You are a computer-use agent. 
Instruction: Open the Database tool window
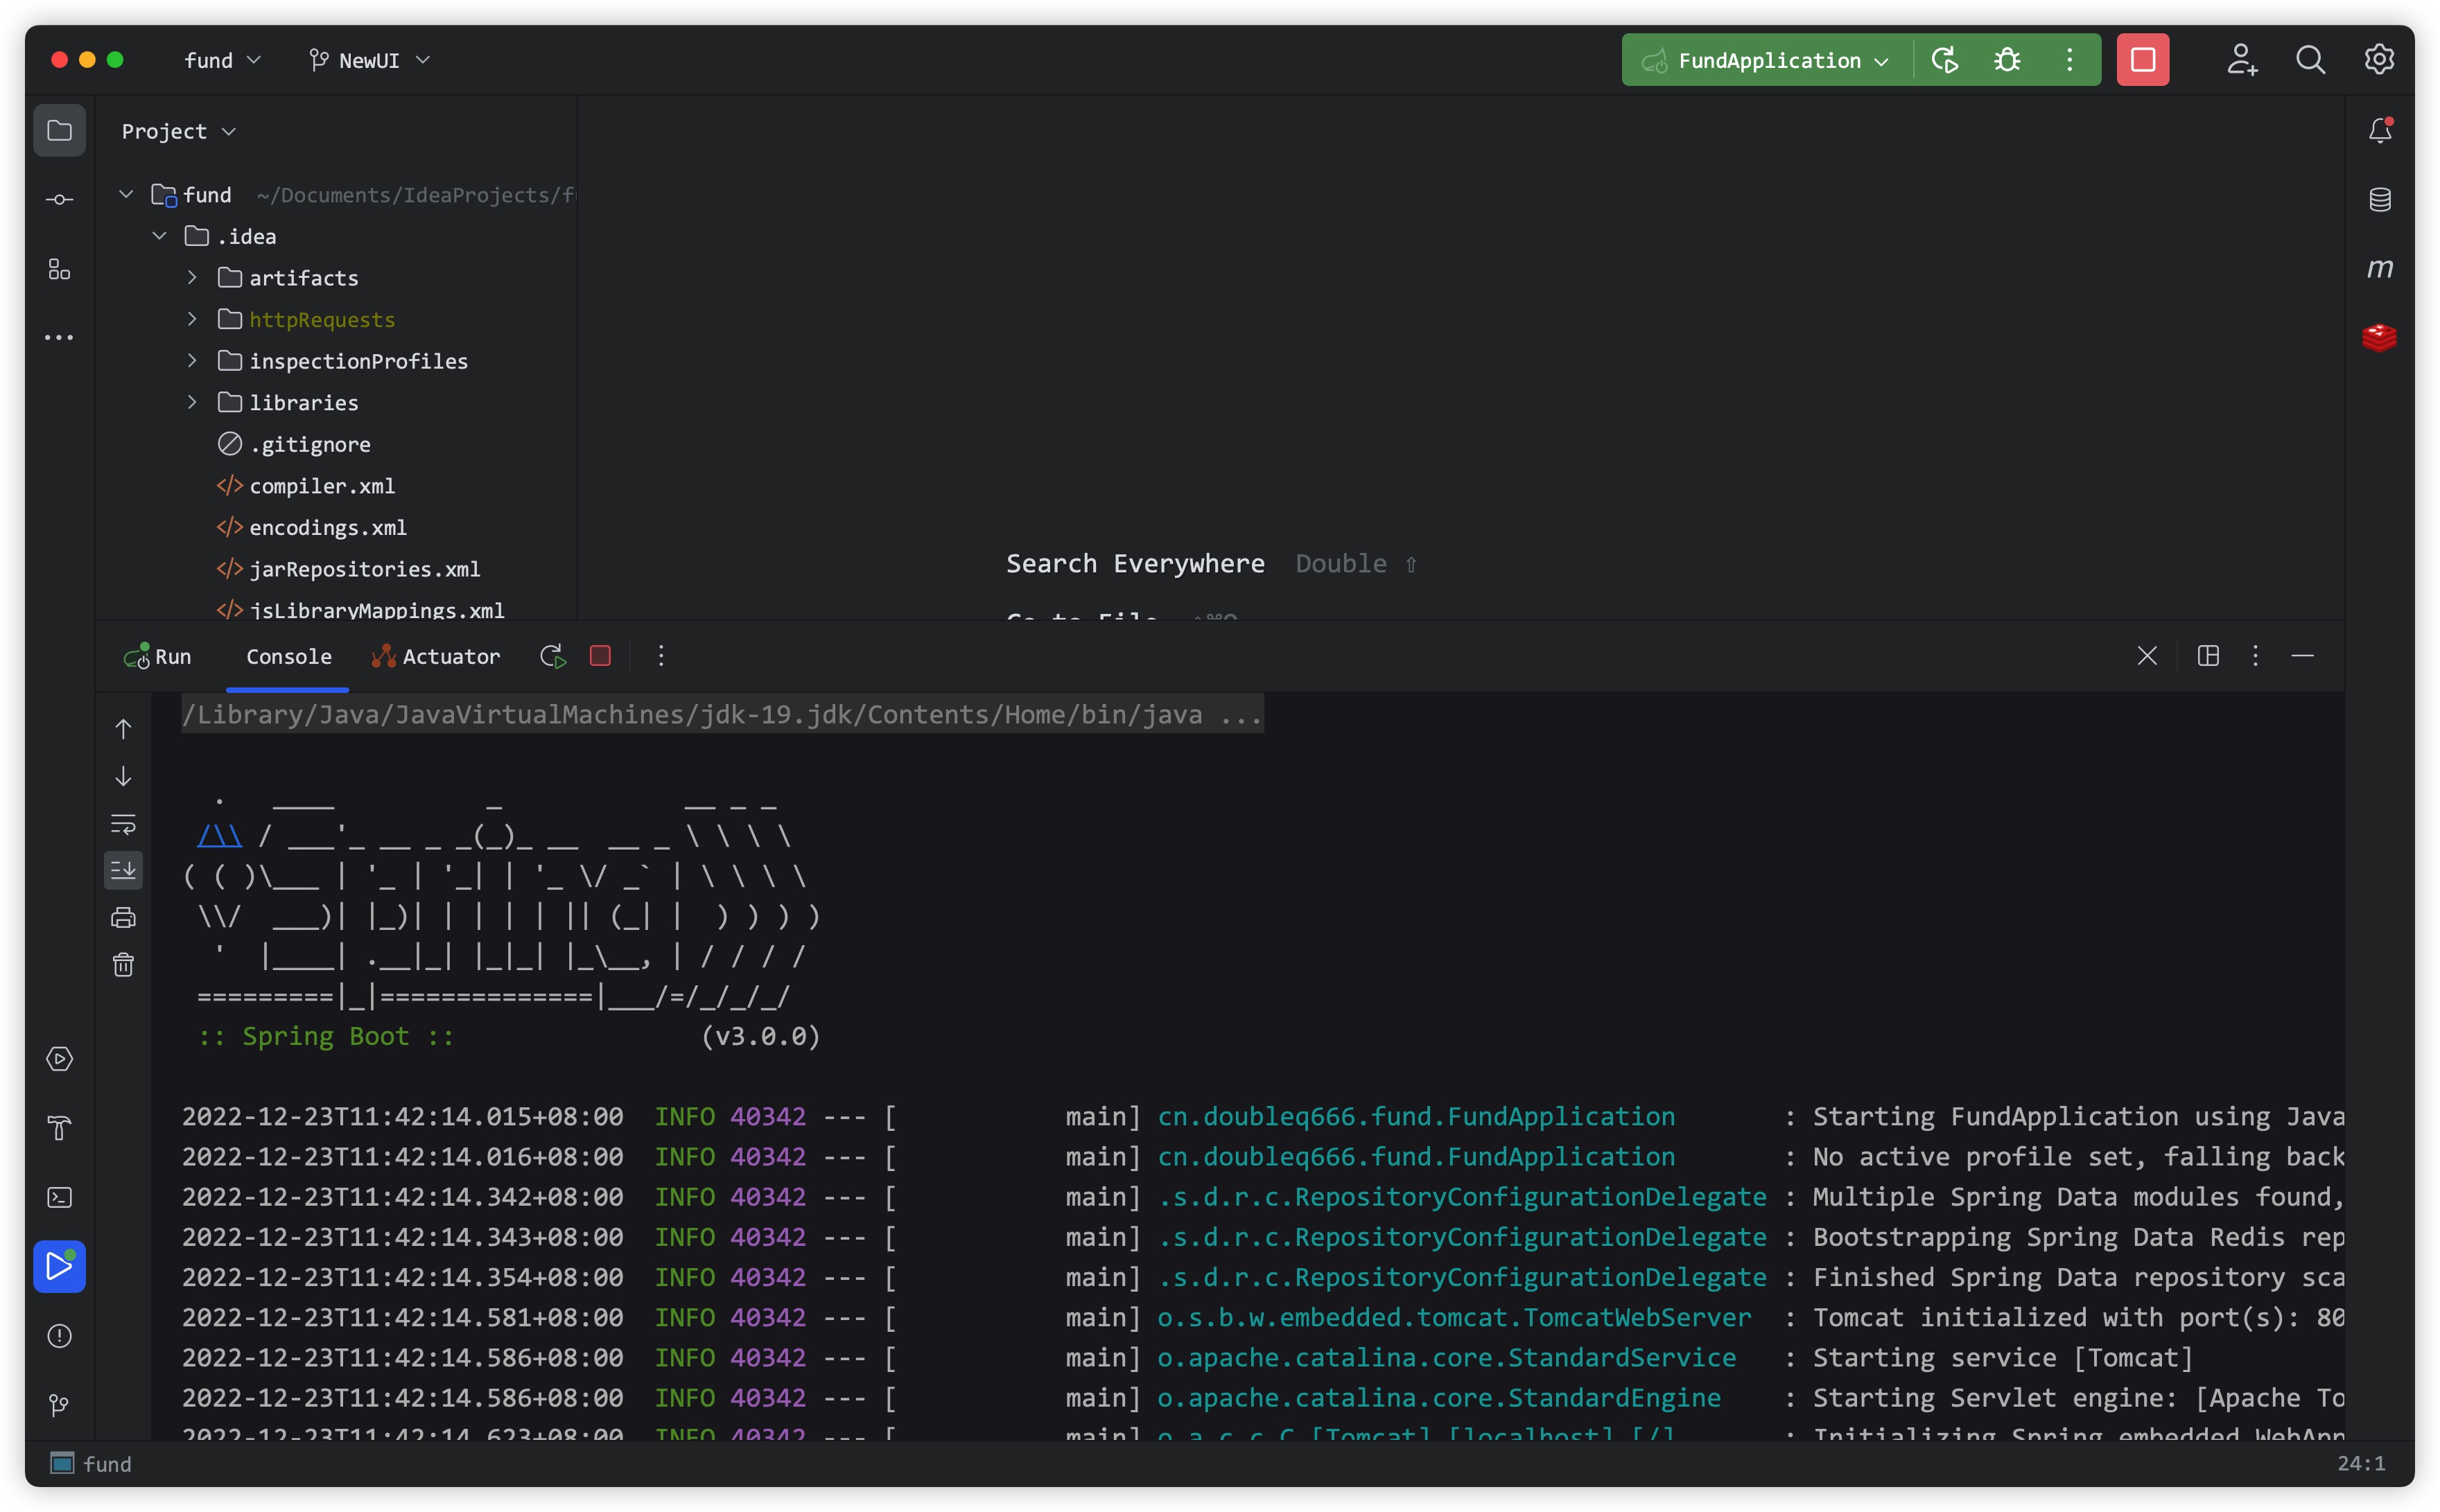(2379, 199)
